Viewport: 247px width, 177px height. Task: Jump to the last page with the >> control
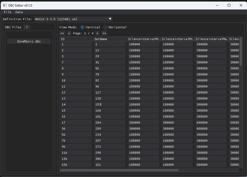point(104,33)
